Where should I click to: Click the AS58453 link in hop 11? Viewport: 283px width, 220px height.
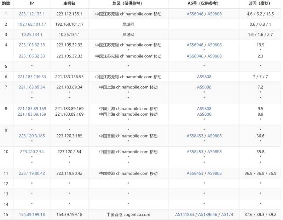pos(195,173)
